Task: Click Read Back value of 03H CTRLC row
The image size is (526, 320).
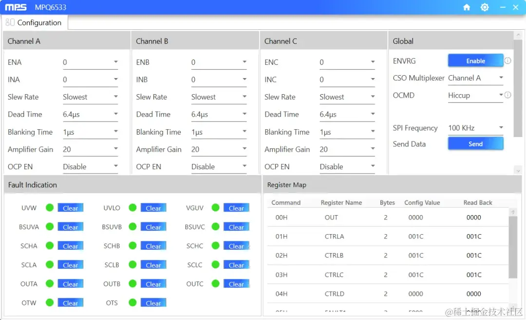Action: point(474,275)
